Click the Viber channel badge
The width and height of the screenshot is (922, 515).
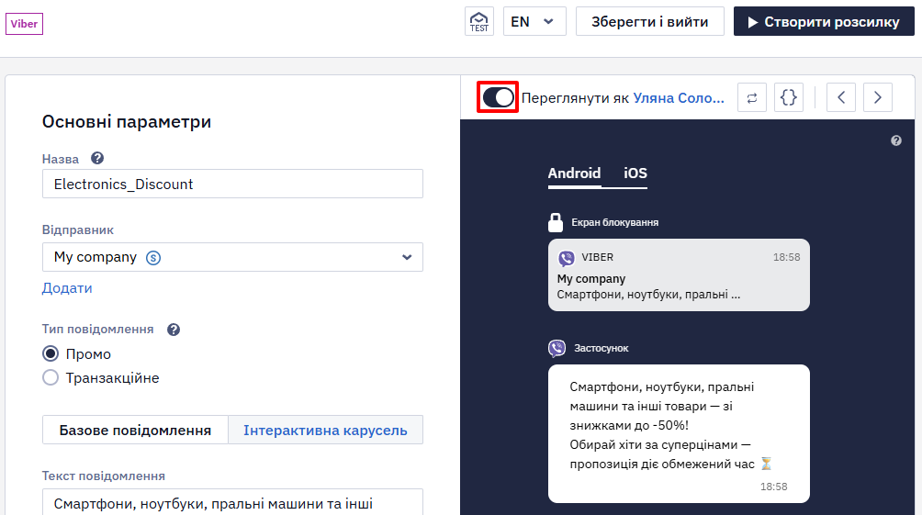[24, 24]
